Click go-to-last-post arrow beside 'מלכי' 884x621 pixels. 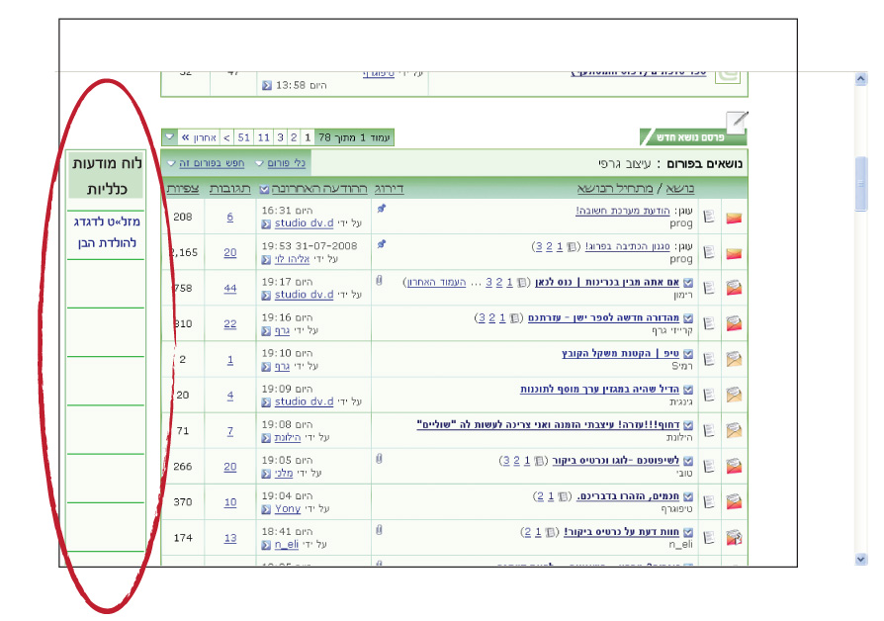[266, 474]
